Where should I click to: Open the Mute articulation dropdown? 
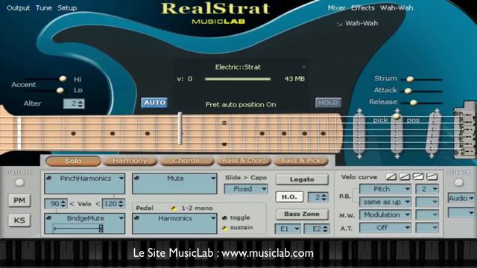click(x=213, y=179)
